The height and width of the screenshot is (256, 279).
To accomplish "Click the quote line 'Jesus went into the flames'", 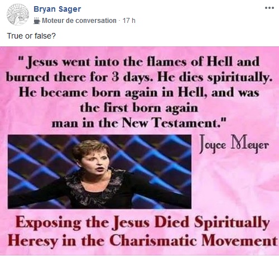I will pyautogui.click(x=139, y=62).
